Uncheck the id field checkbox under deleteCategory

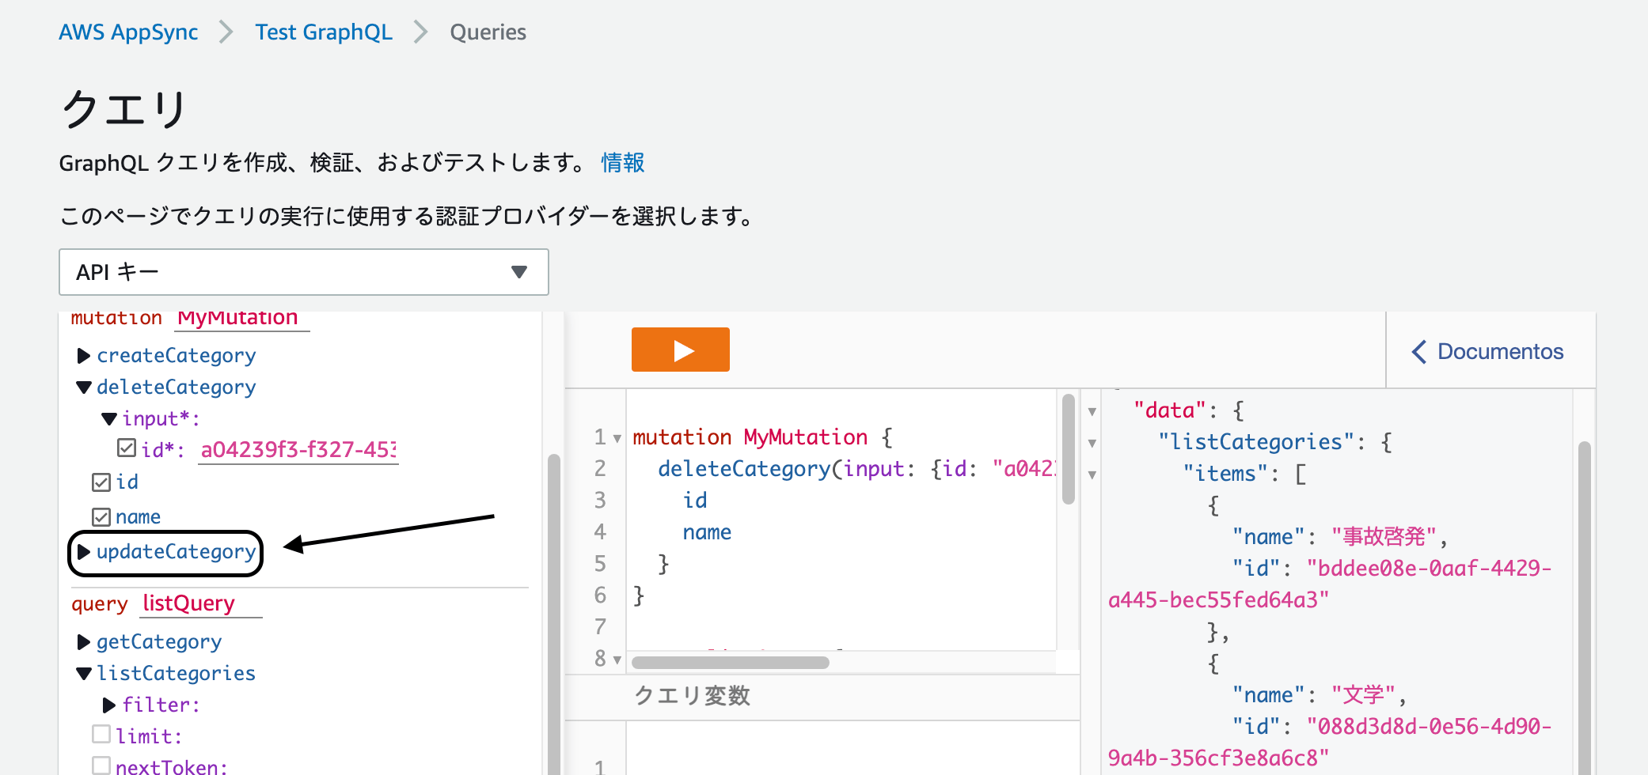(x=101, y=482)
